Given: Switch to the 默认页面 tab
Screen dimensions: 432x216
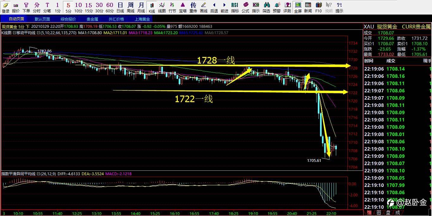Looking at the screenshot, I should [42, 19].
